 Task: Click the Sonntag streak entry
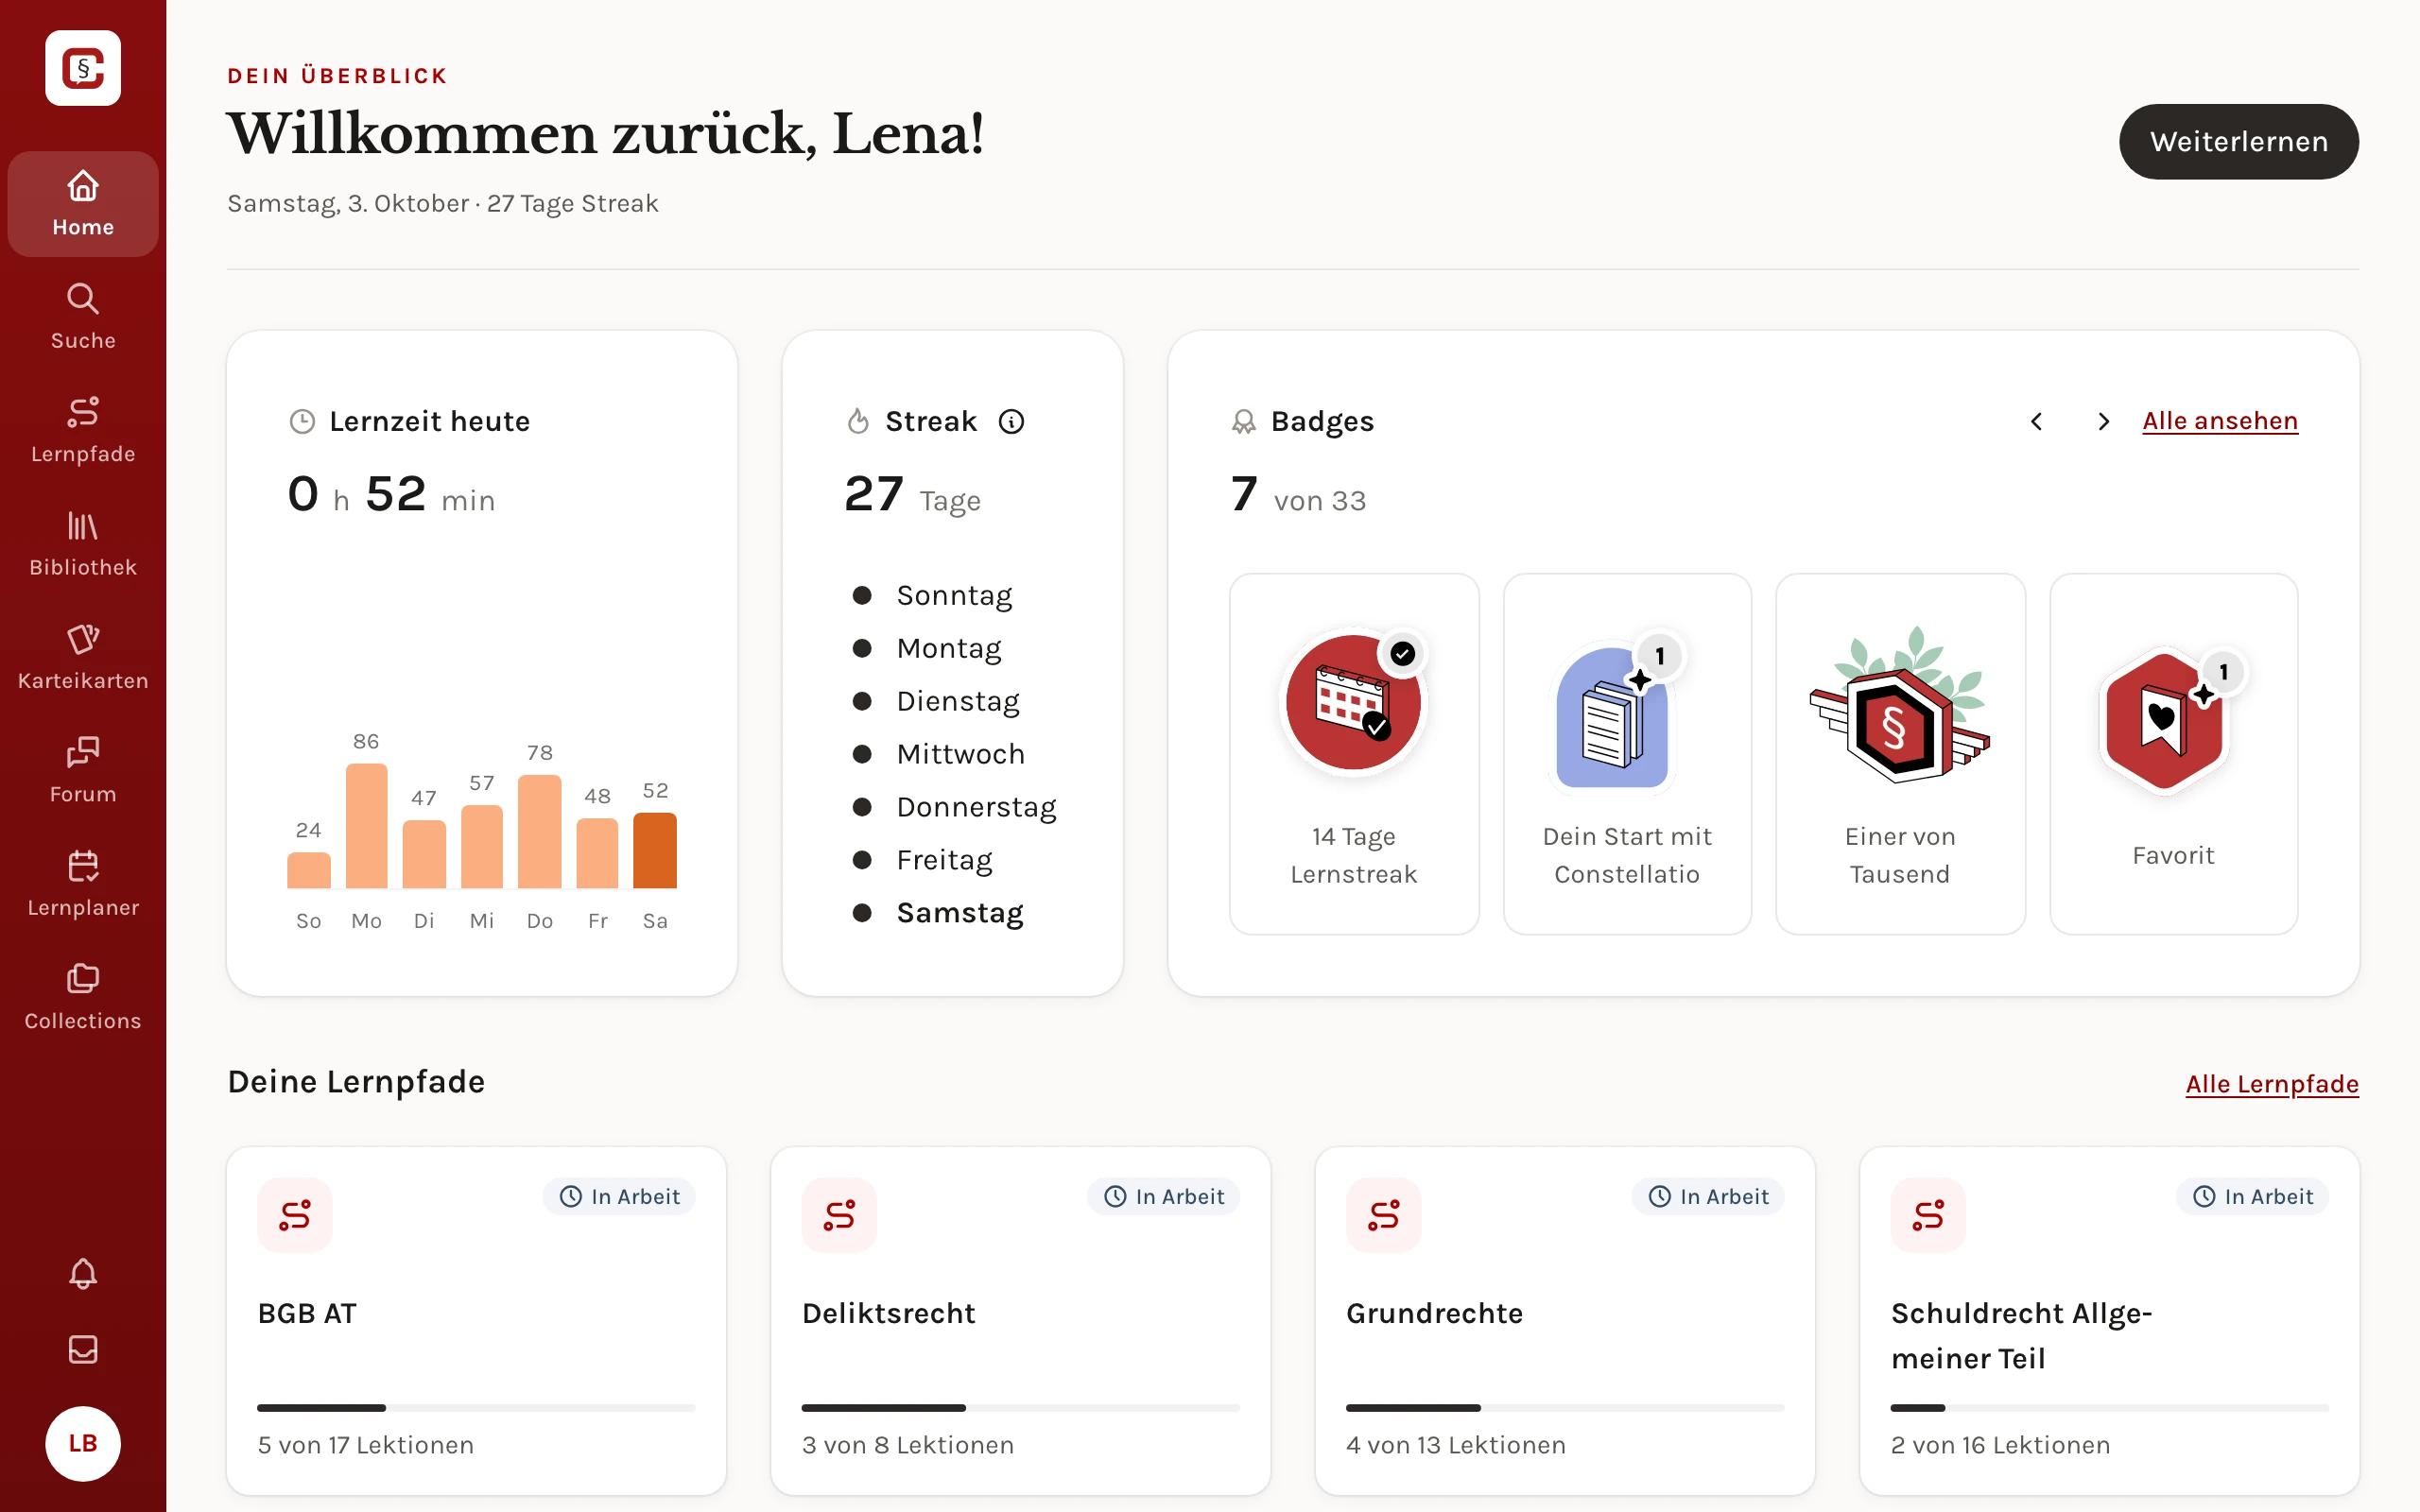932,596
